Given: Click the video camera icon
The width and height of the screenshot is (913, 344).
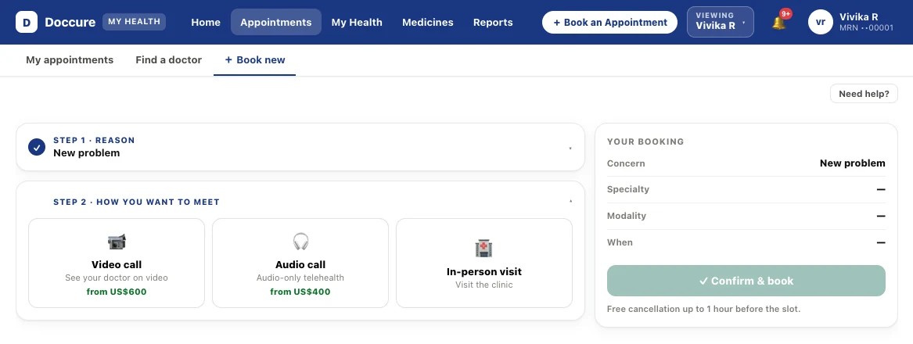Looking at the screenshot, I should 117,242.
